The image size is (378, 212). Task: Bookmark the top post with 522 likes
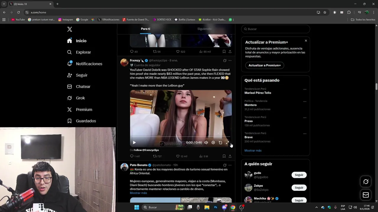[x=224, y=52]
